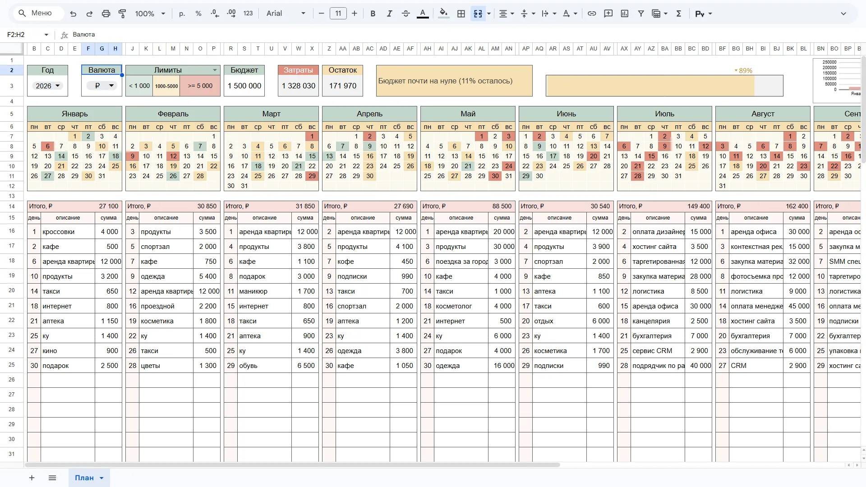Open the 2026 year dropdown

point(47,86)
